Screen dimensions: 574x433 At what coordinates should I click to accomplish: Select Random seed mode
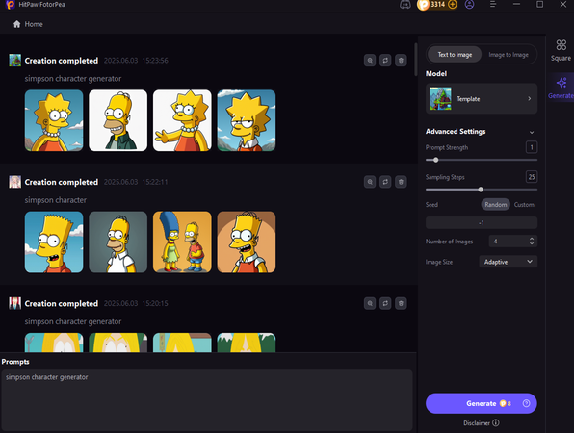(496, 204)
